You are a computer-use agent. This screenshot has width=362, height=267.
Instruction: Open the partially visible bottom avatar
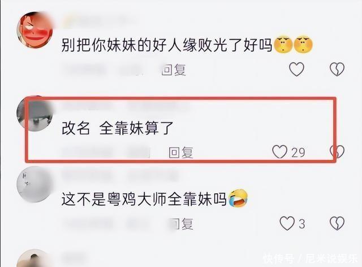click(34, 258)
